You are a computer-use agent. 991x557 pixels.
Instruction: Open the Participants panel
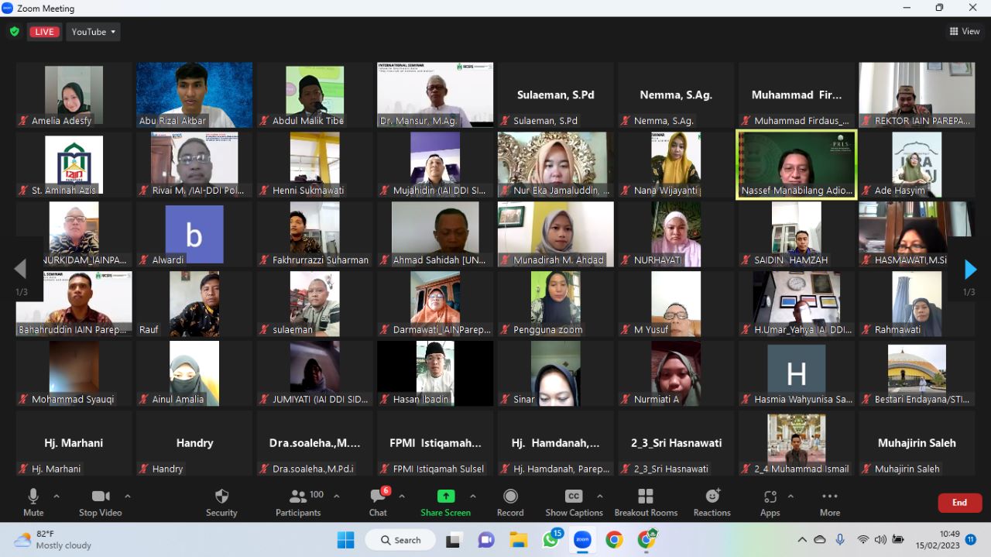click(298, 501)
